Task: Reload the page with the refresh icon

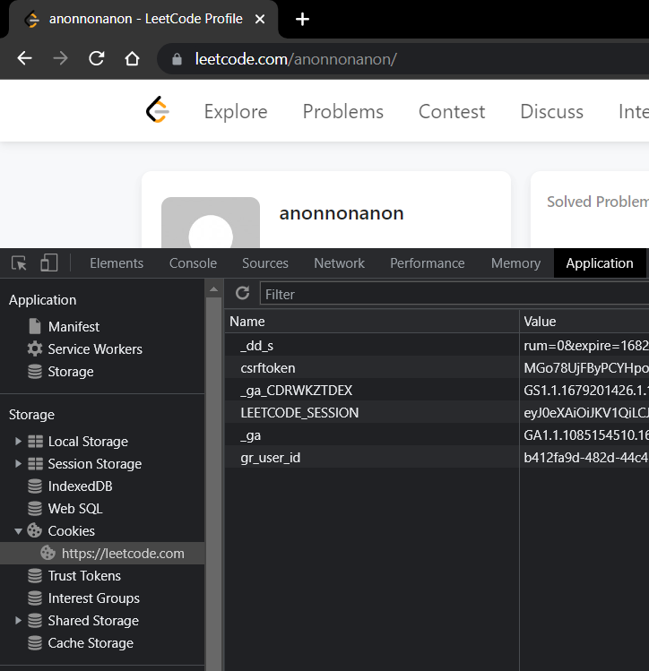Action: click(x=96, y=58)
